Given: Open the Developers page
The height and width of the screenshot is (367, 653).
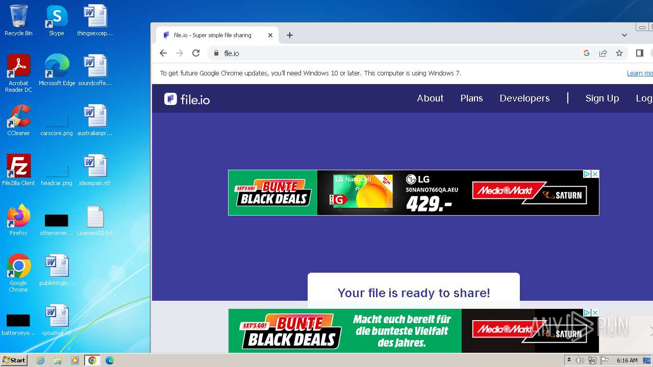Looking at the screenshot, I should [x=524, y=98].
